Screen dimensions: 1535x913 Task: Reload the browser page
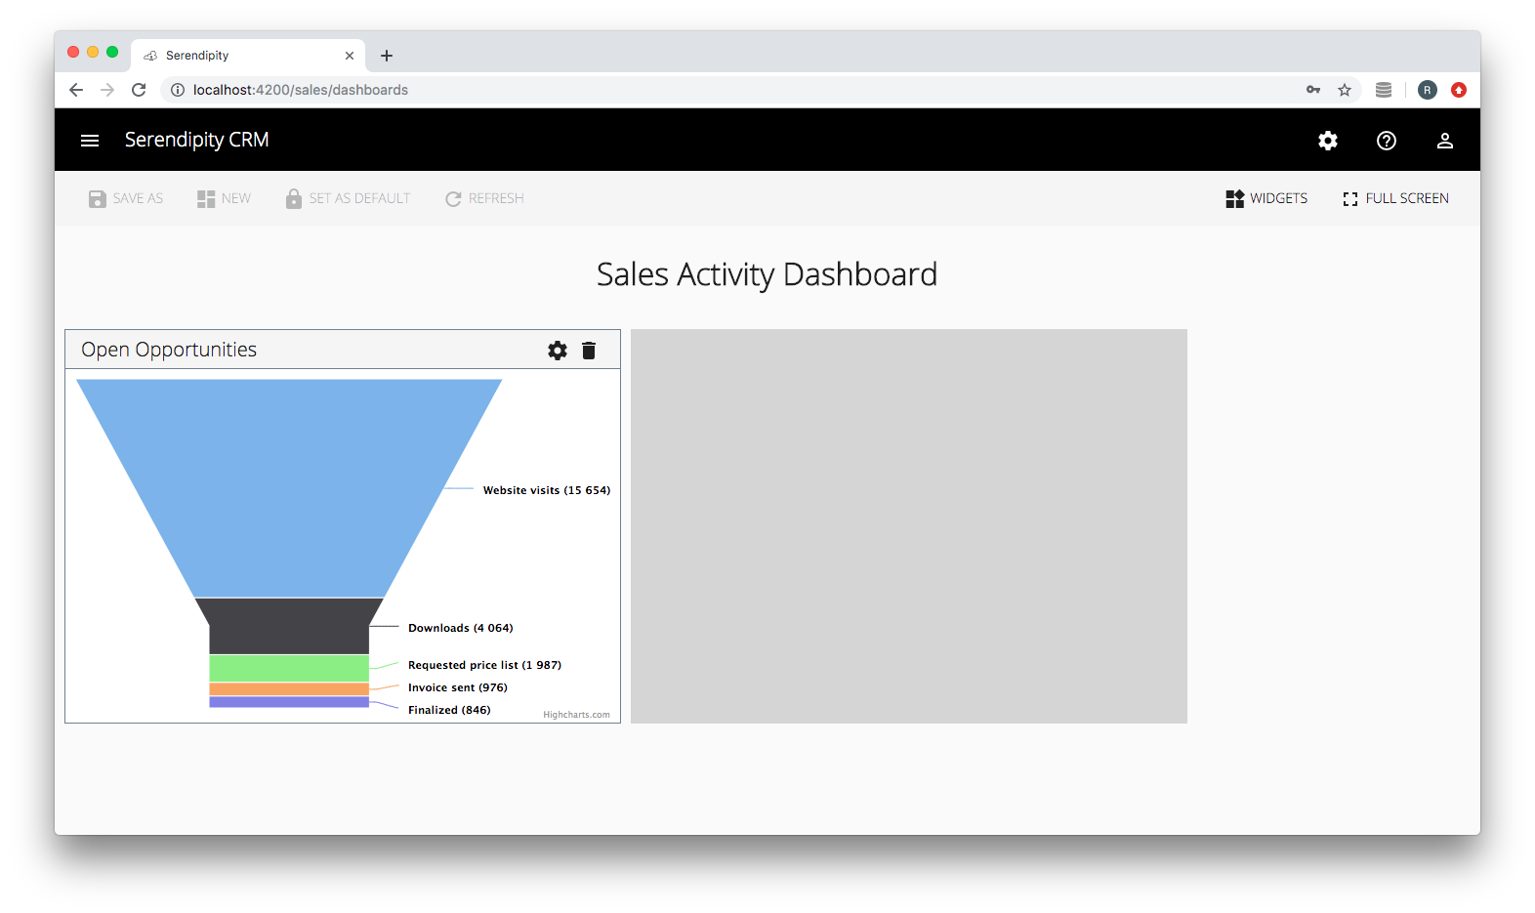139,90
